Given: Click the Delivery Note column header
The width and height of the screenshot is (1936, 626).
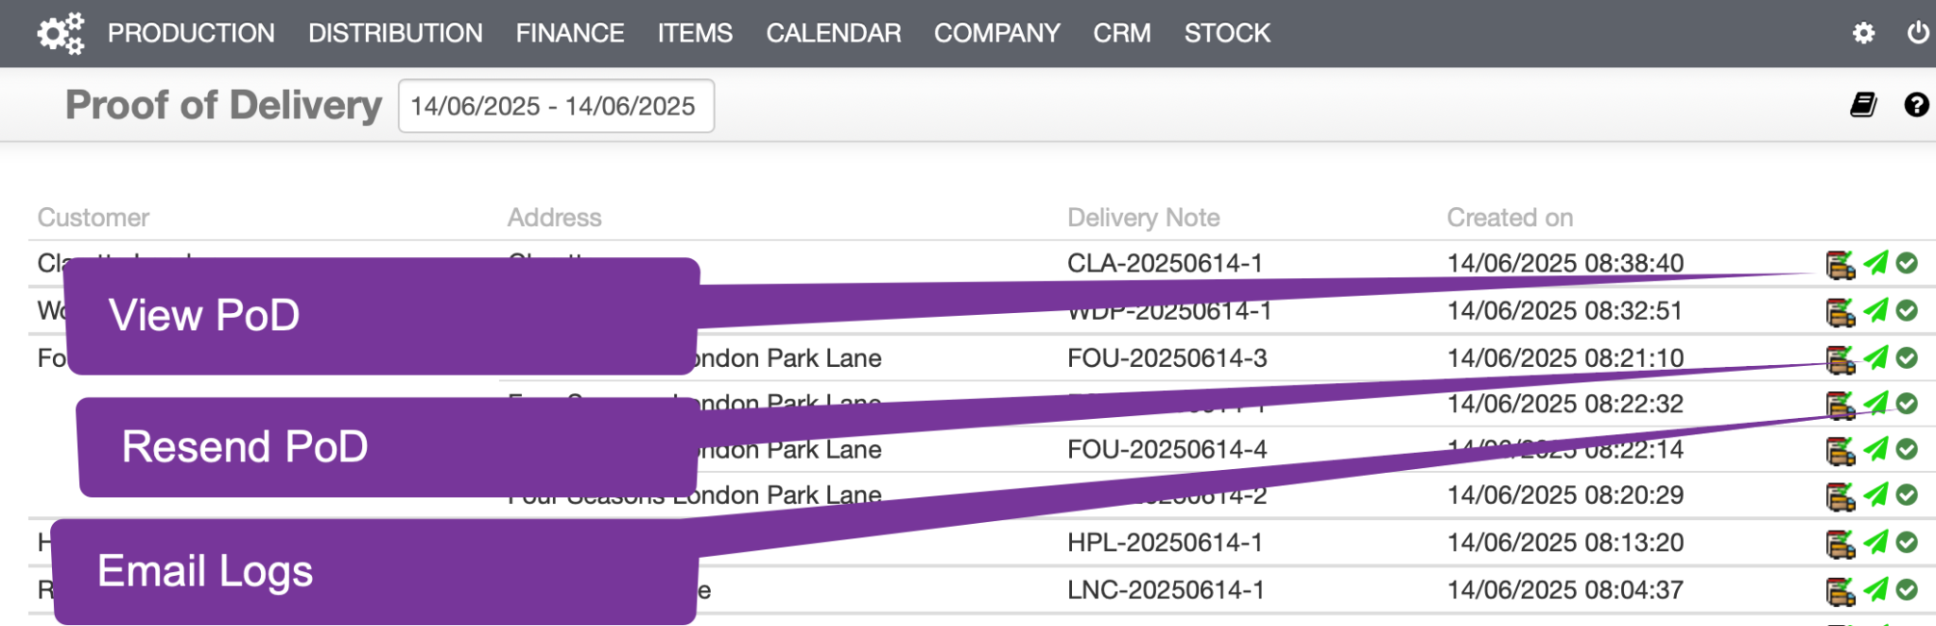Looking at the screenshot, I should point(1143,217).
